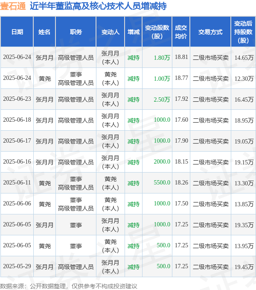Click the 14.65万 holdings cell
Viewport: 256px width, 290px height.
click(244, 58)
